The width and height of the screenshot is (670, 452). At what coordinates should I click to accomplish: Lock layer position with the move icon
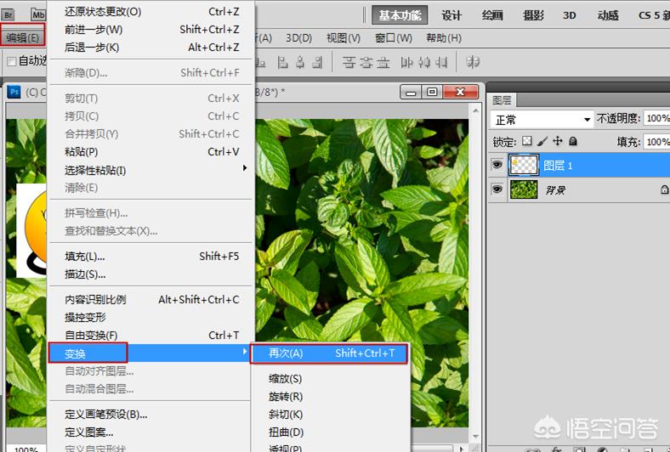pyautogui.click(x=558, y=141)
